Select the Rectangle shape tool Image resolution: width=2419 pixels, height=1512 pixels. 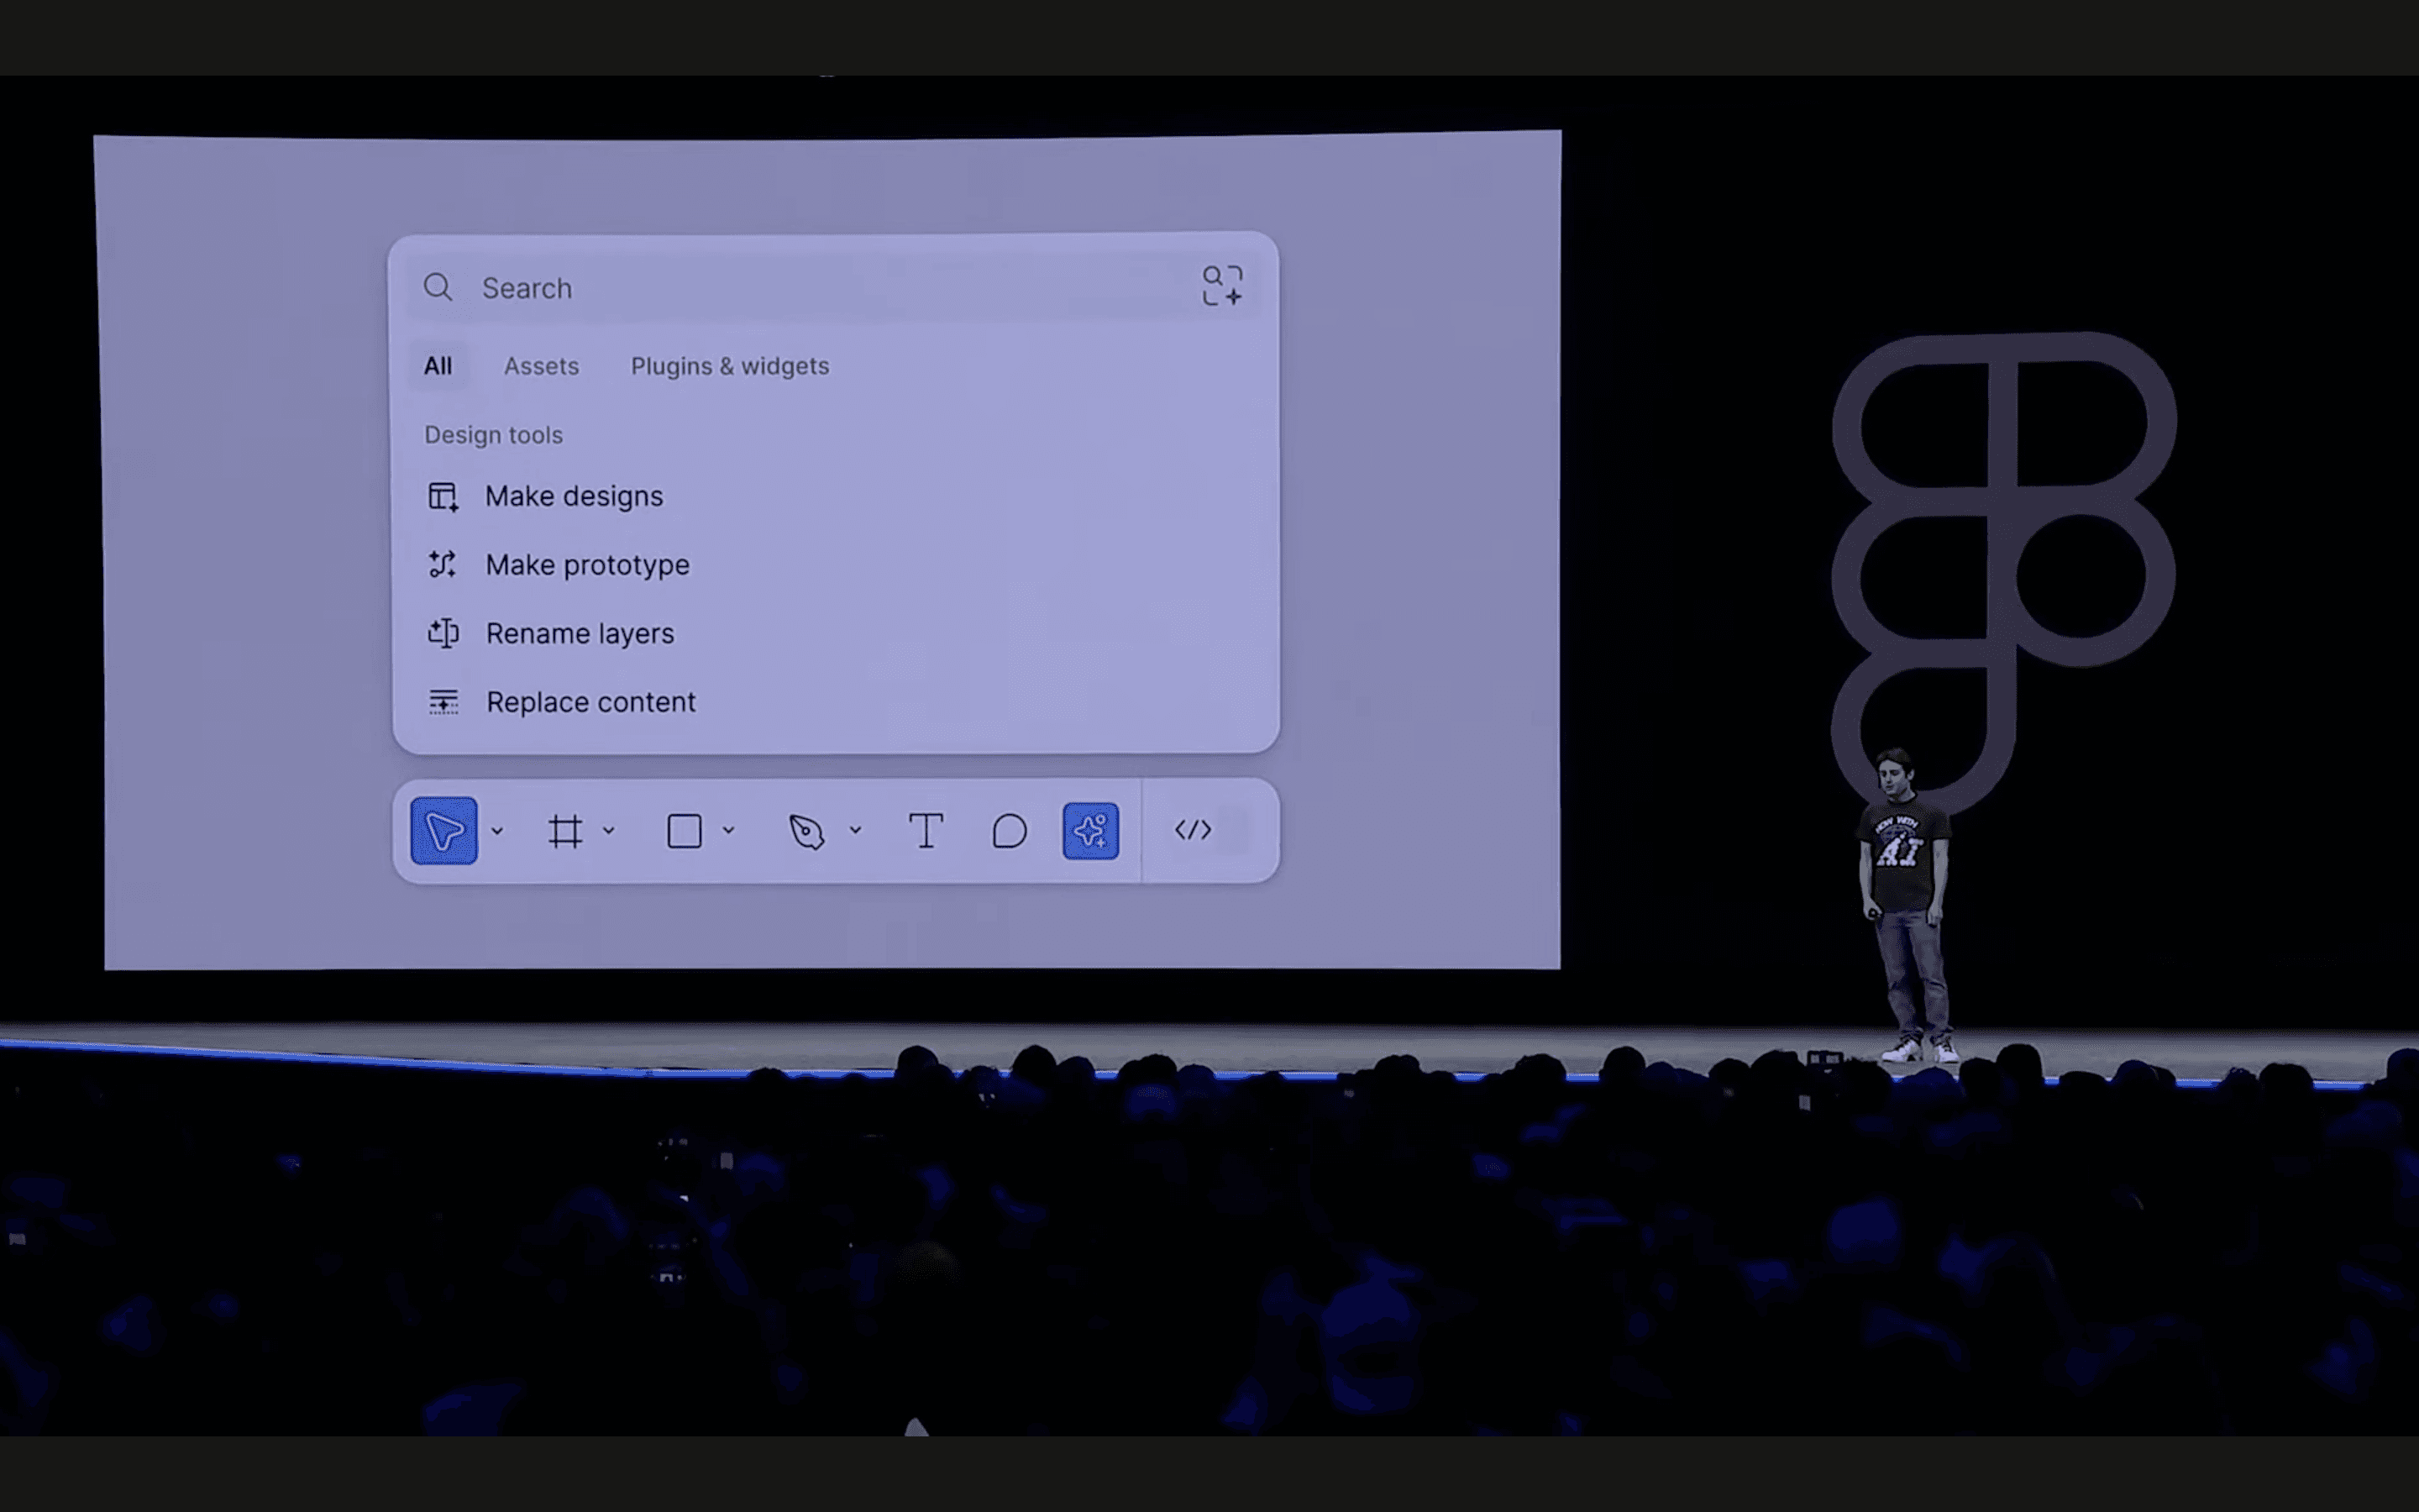tap(685, 831)
